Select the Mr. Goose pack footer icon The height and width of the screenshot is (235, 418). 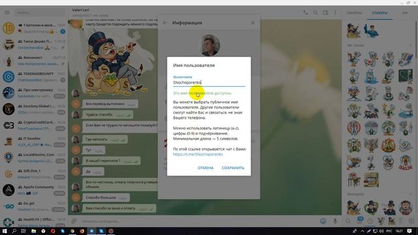click(x=381, y=221)
